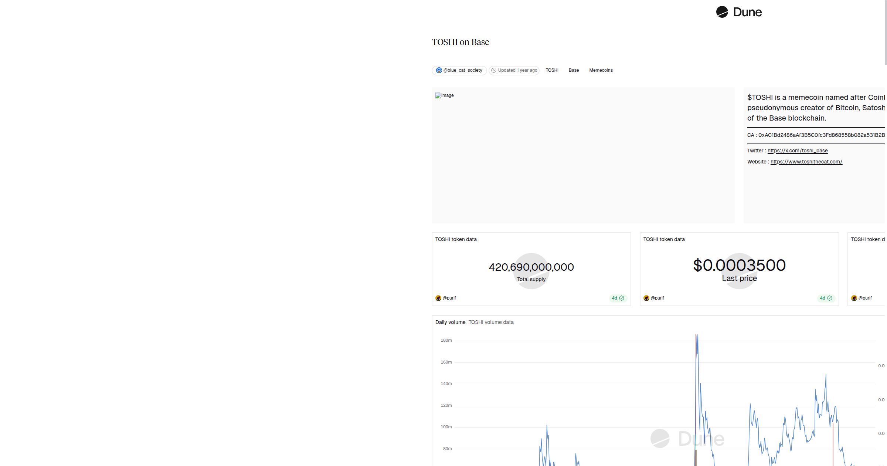This screenshot has width=887, height=466.
Task: Click 4d freshness badge on Total supply card
Action: pyautogui.click(x=618, y=298)
